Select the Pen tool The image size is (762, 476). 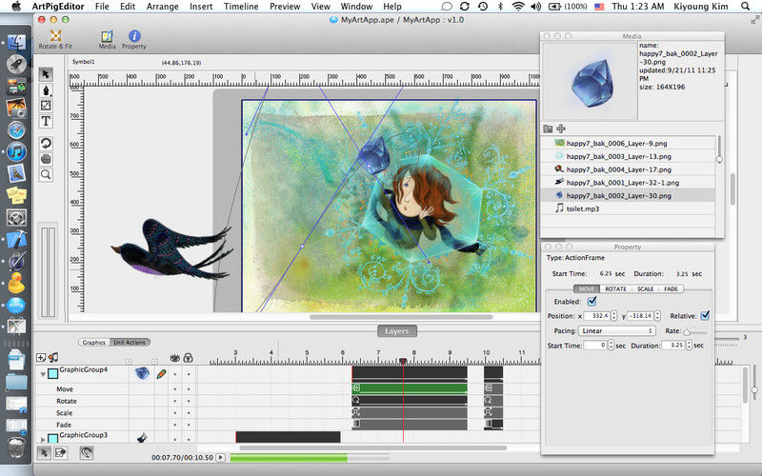pyautogui.click(x=46, y=90)
